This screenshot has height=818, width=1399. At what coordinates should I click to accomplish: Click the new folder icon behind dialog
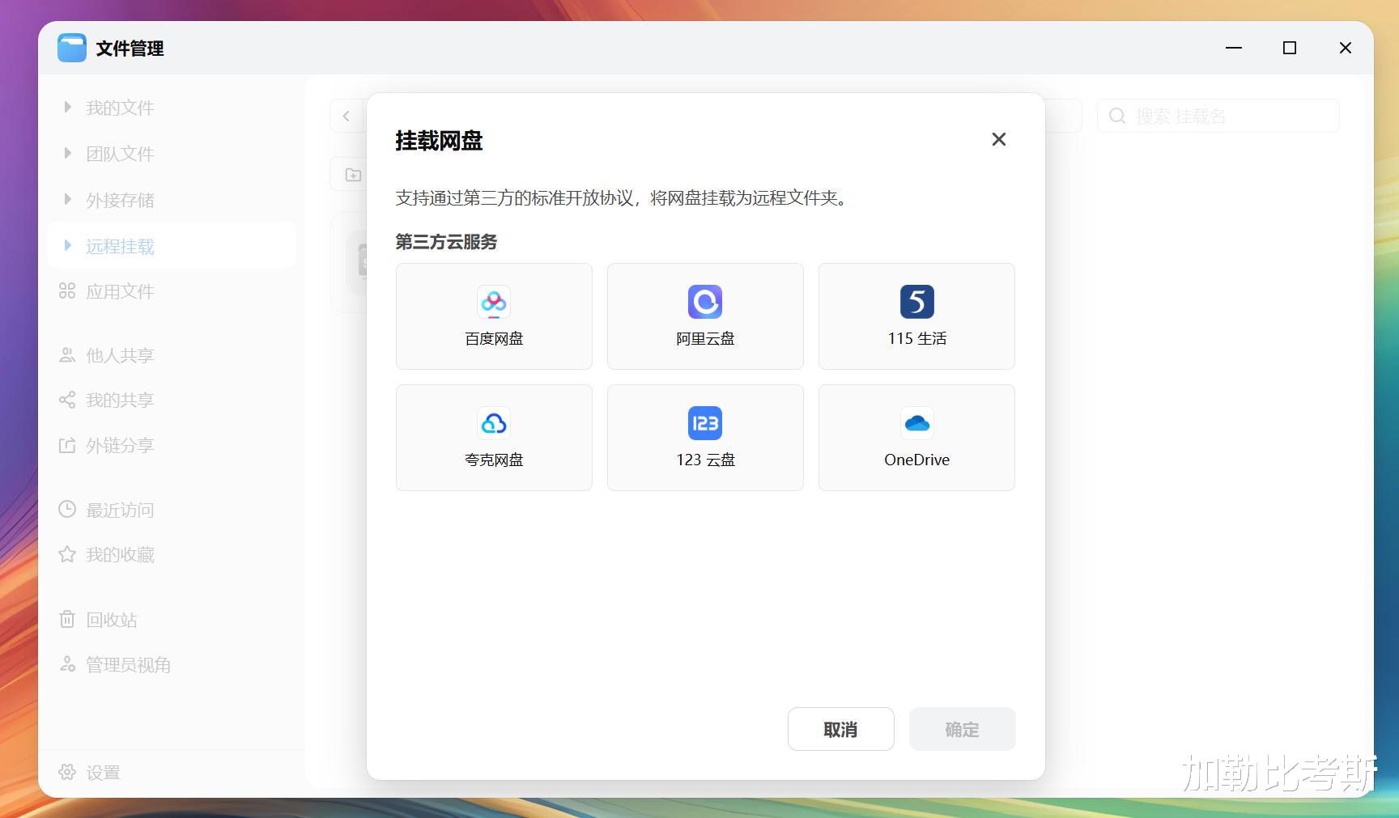point(353,175)
